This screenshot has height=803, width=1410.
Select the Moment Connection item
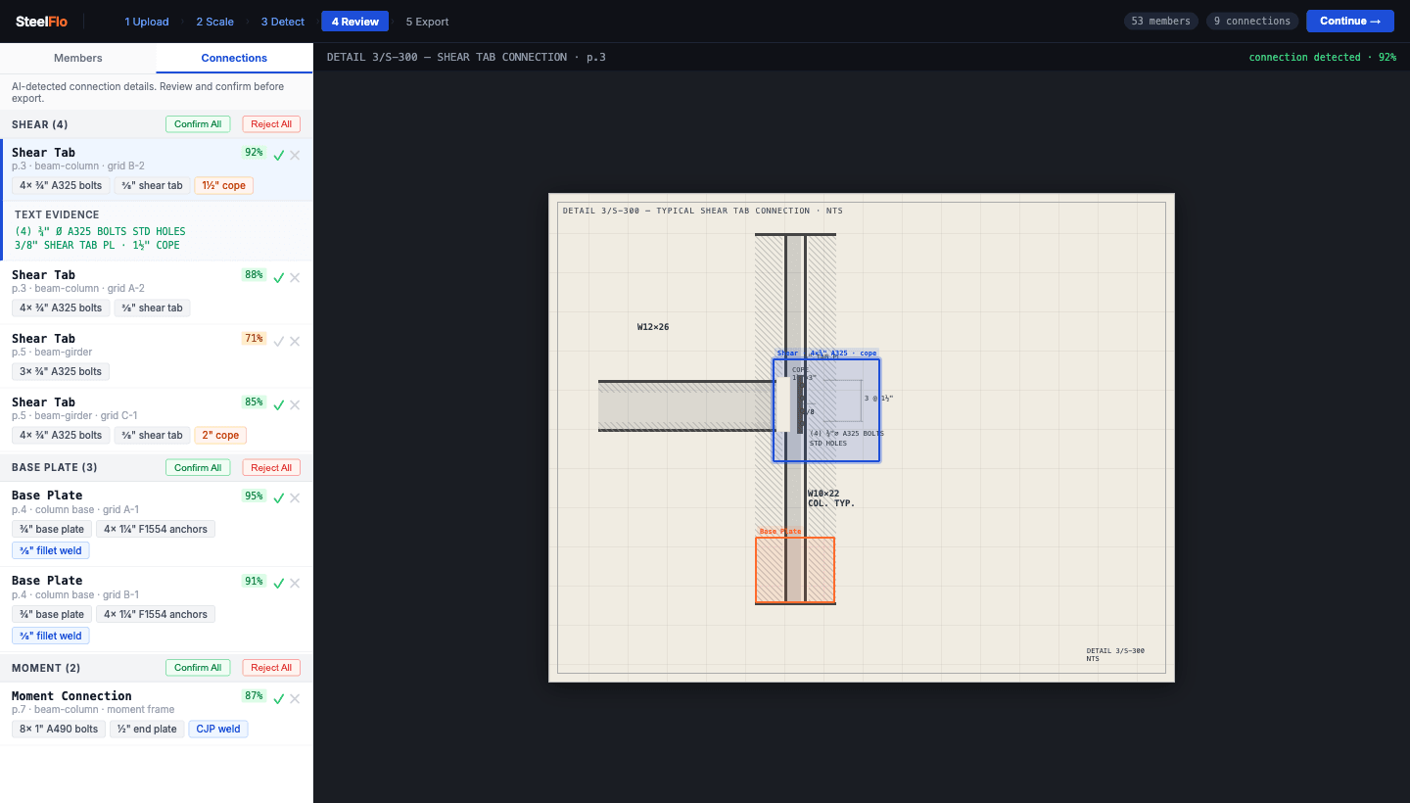point(157,714)
